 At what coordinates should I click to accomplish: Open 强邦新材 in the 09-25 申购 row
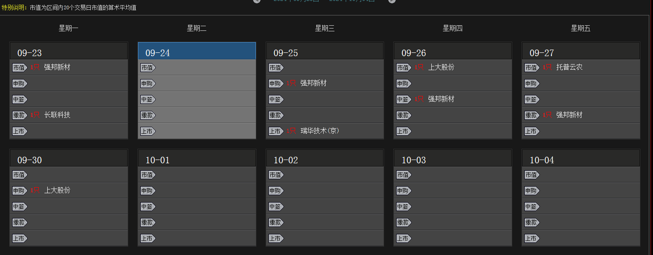click(313, 83)
